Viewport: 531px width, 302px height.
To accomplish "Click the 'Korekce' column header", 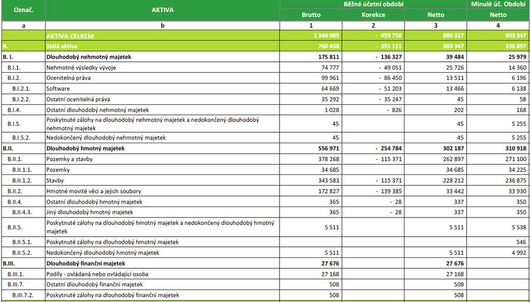I will (x=373, y=15).
